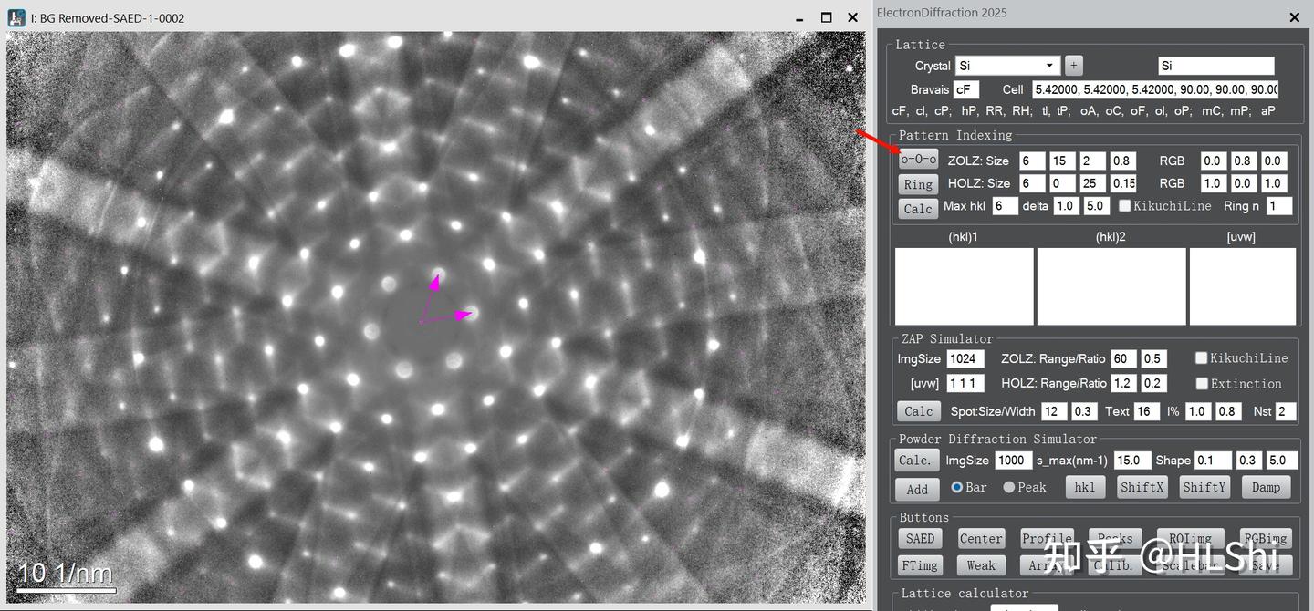This screenshot has width=1314, height=611.
Task: Click the FTimg button
Action: tap(921, 565)
